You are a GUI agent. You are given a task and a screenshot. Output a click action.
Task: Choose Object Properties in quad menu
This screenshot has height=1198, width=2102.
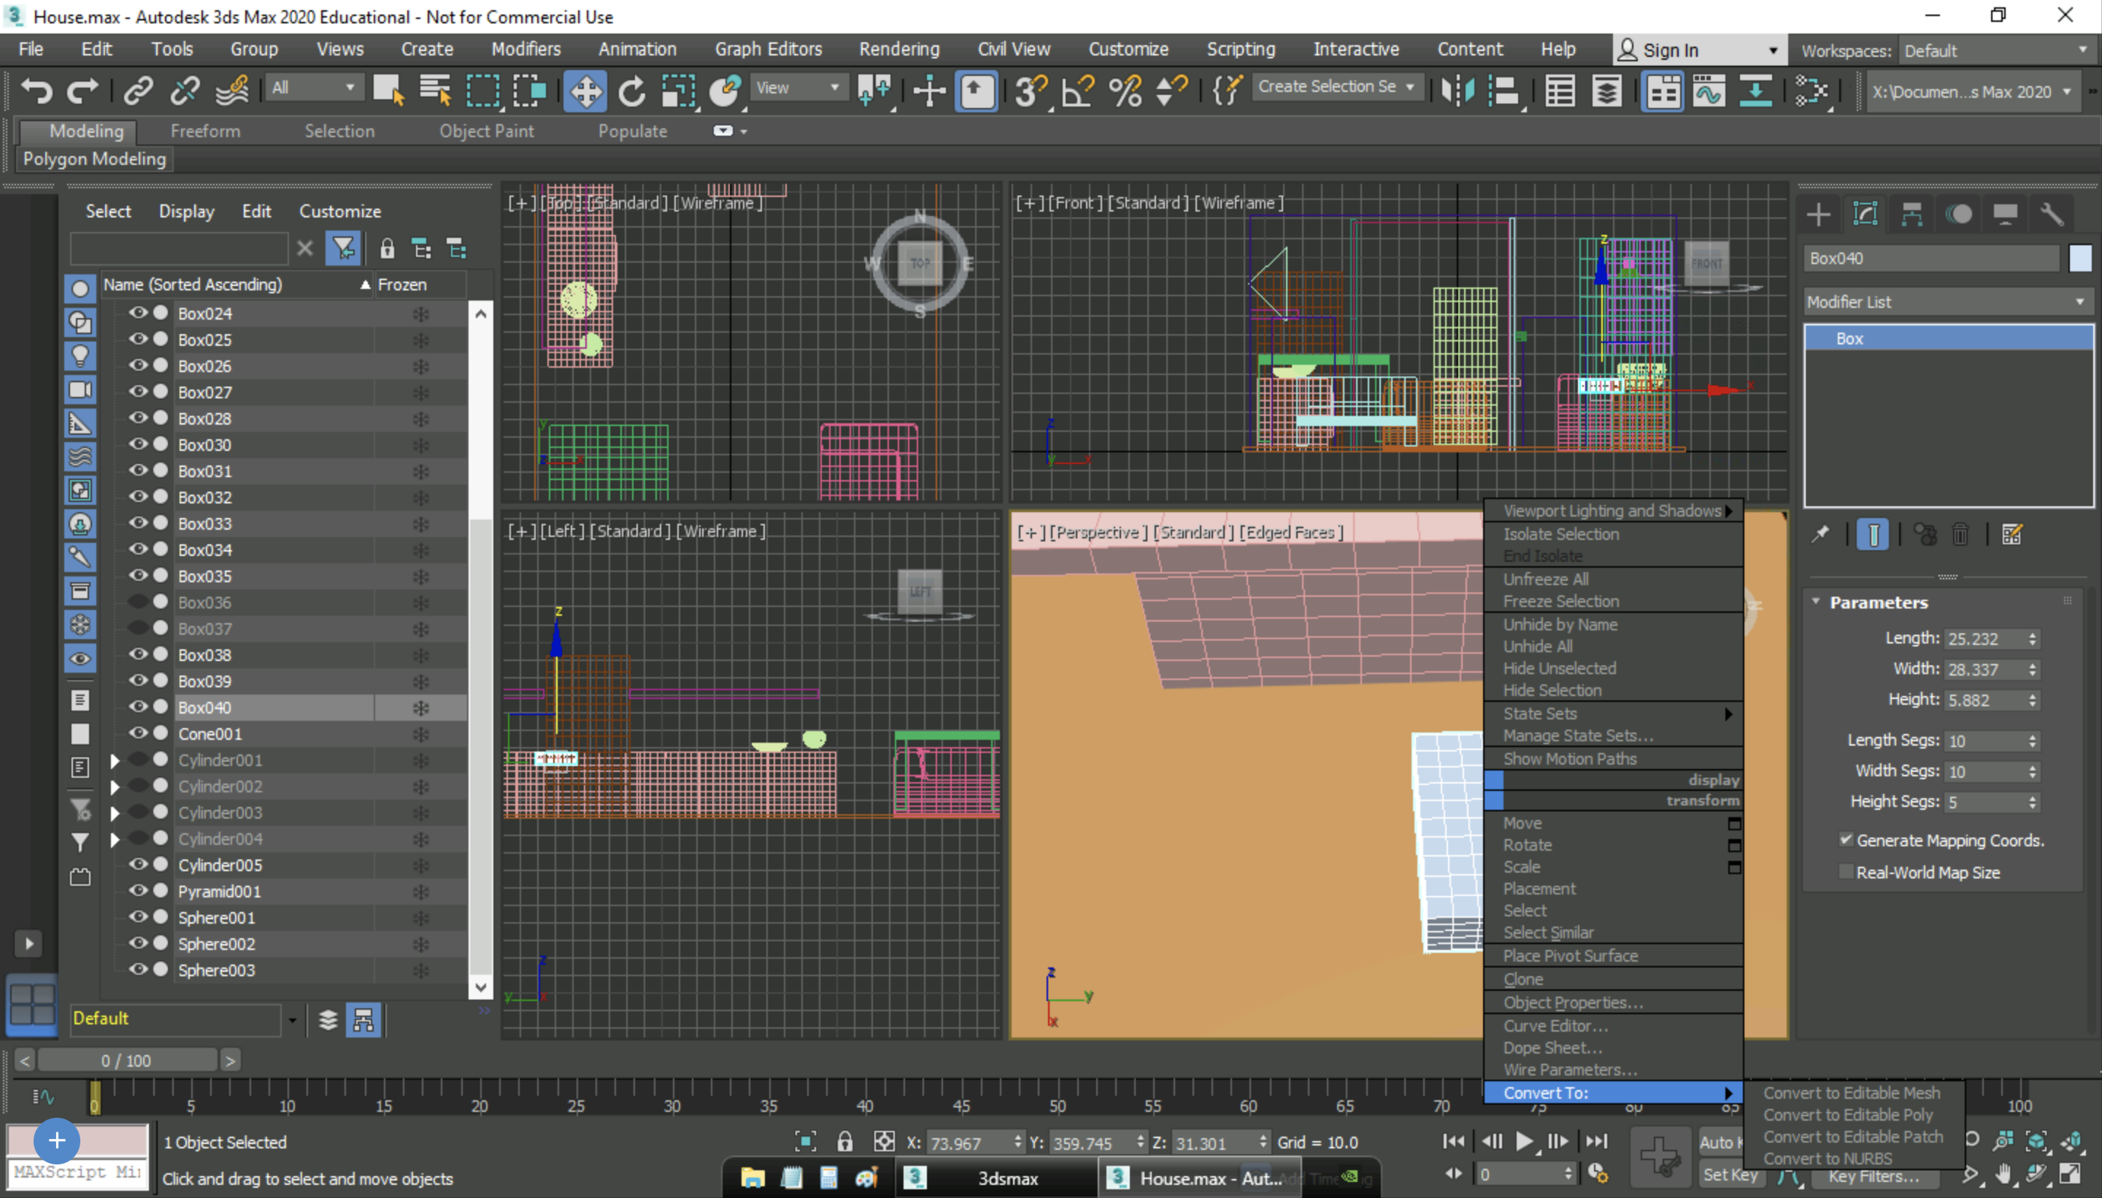point(1572,1002)
